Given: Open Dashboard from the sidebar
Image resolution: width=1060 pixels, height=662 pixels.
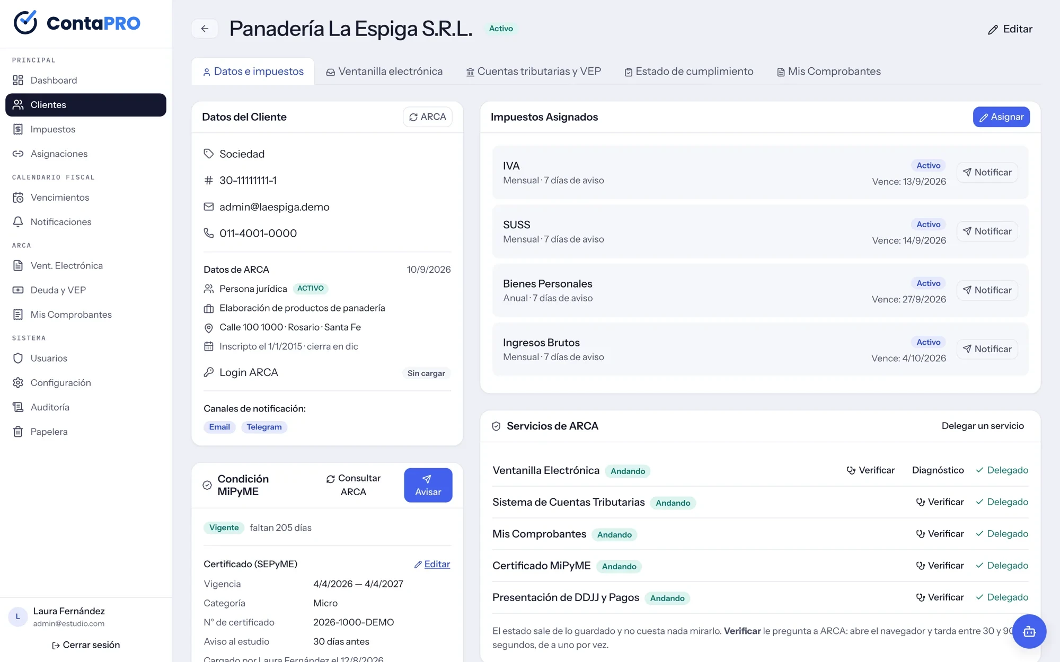Looking at the screenshot, I should coord(86,80).
